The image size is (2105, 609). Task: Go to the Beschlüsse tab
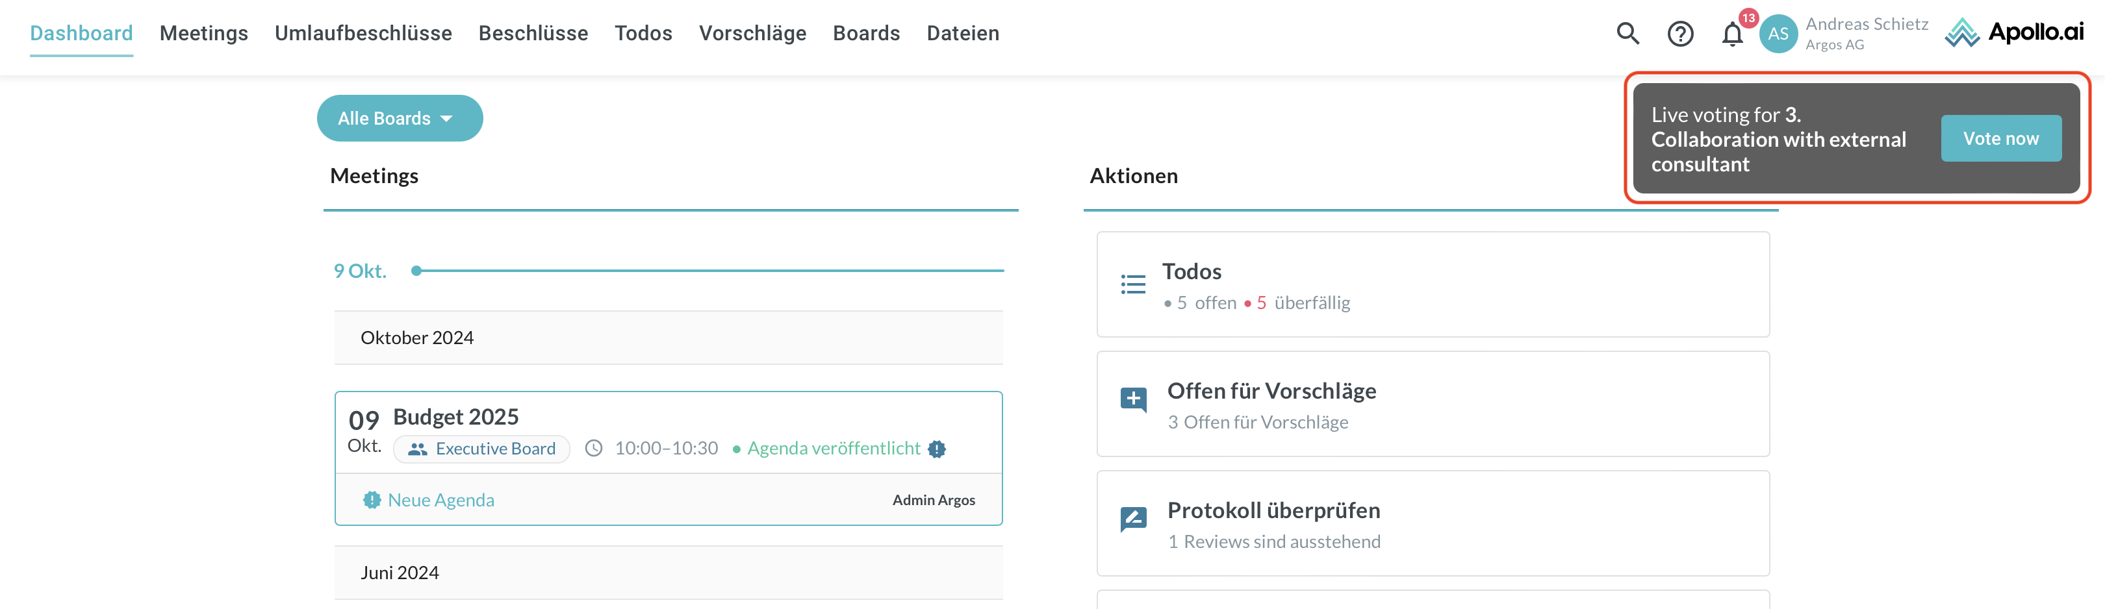(533, 34)
